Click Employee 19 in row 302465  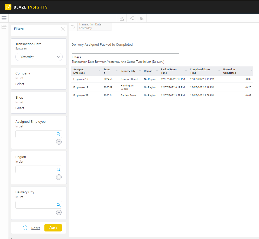point(81,79)
